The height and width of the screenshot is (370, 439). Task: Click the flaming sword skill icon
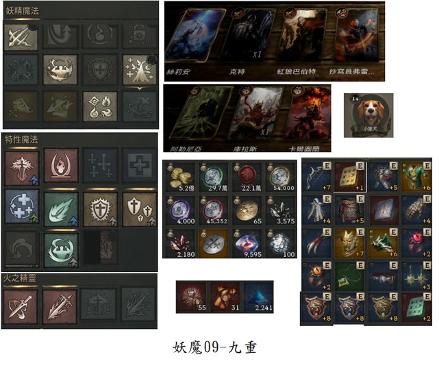click(60, 307)
